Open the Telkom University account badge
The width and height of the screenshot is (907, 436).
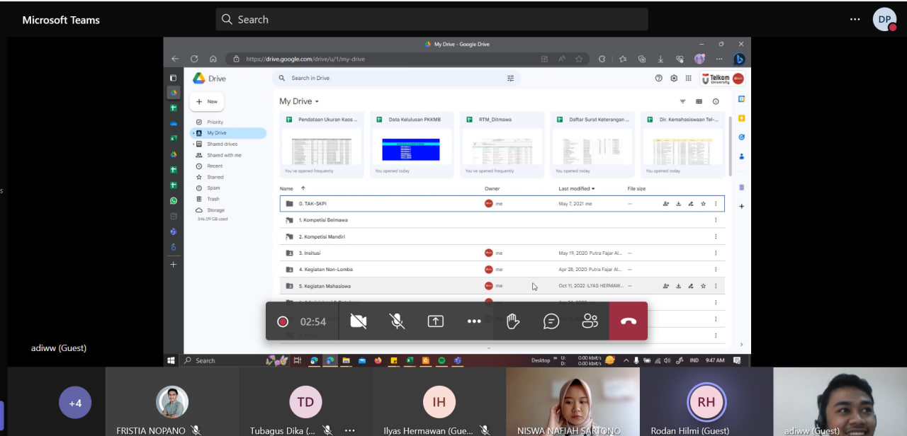pos(722,79)
